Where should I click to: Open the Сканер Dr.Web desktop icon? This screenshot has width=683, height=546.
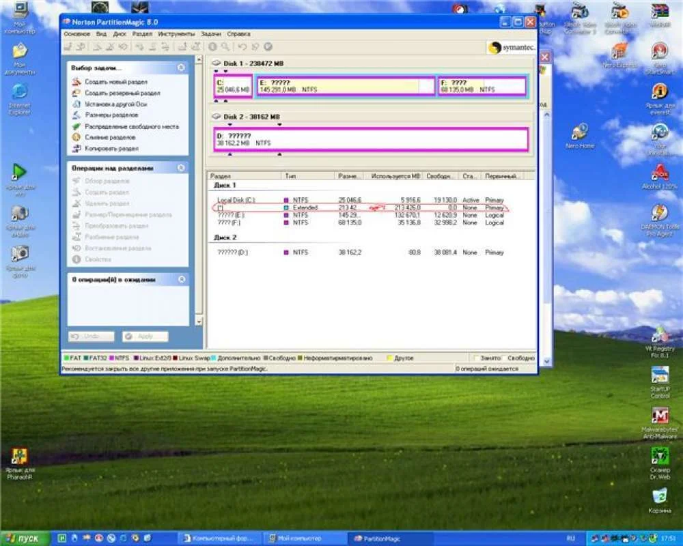click(x=660, y=463)
